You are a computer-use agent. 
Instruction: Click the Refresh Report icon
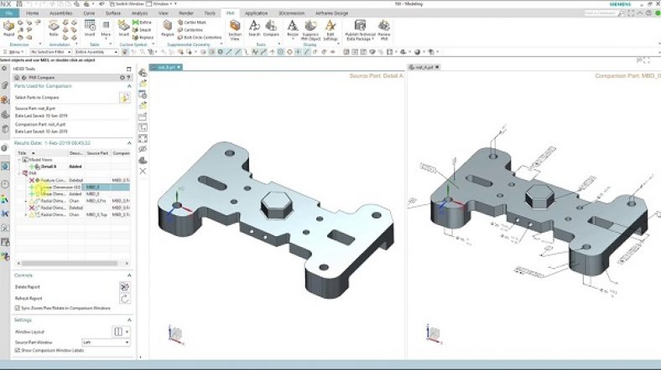coord(125,299)
